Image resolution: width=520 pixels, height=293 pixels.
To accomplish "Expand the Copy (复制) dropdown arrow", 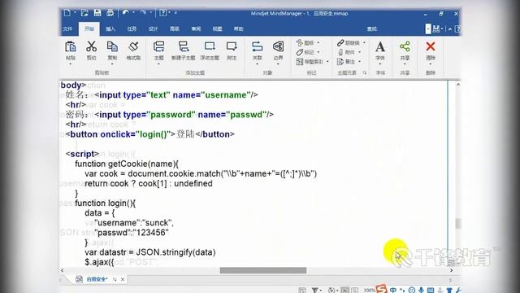I will tap(112, 63).
